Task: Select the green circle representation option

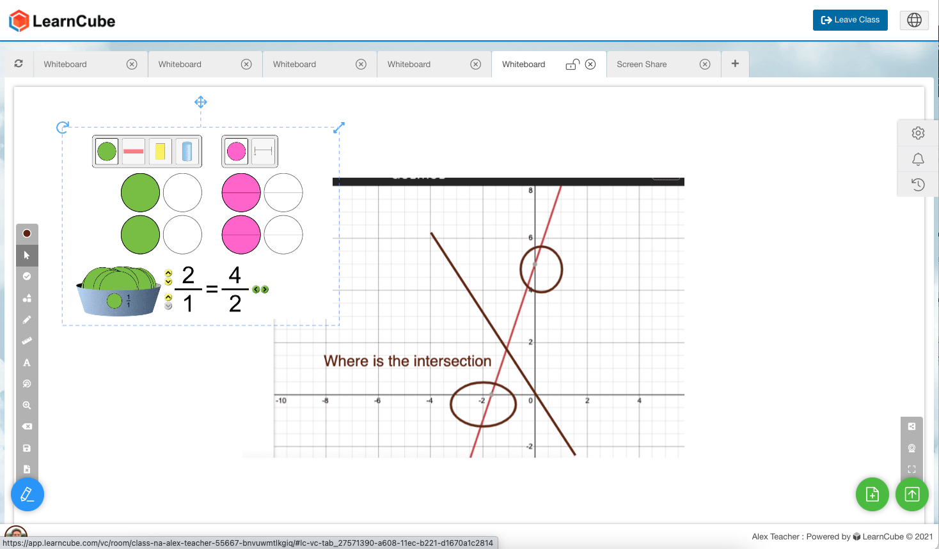Action: pos(107,151)
